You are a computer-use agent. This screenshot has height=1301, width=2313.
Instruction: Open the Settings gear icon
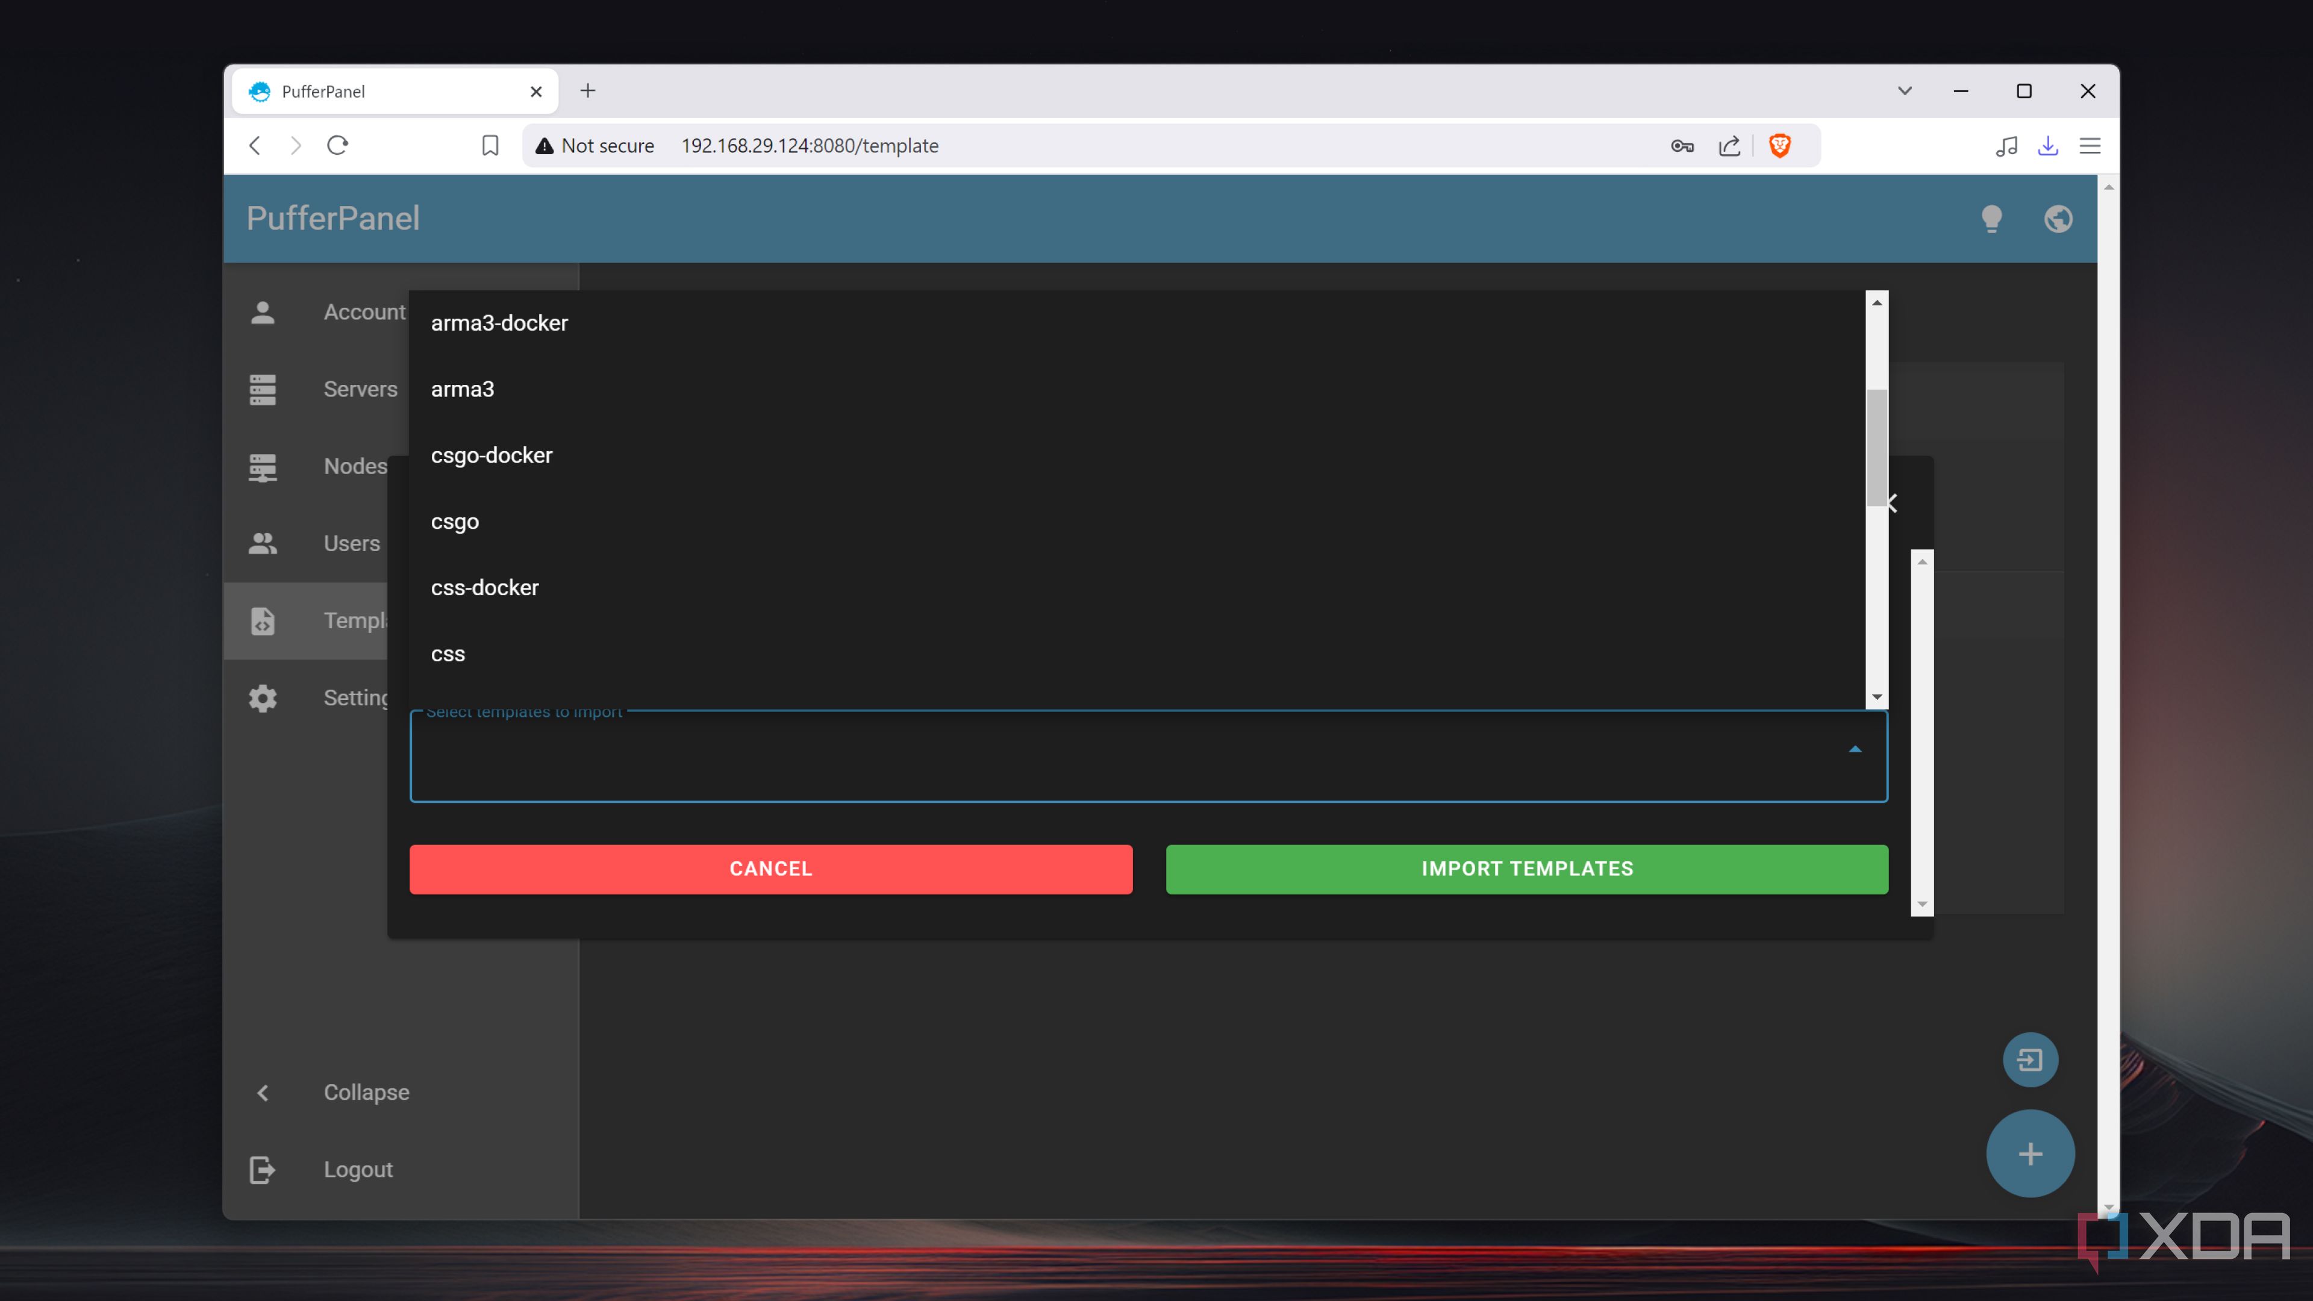(262, 697)
